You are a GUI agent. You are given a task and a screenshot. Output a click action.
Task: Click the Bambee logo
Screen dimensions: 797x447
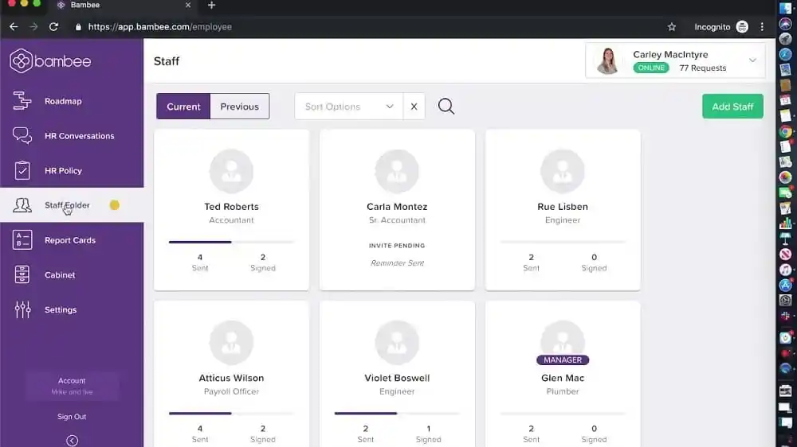[51, 60]
